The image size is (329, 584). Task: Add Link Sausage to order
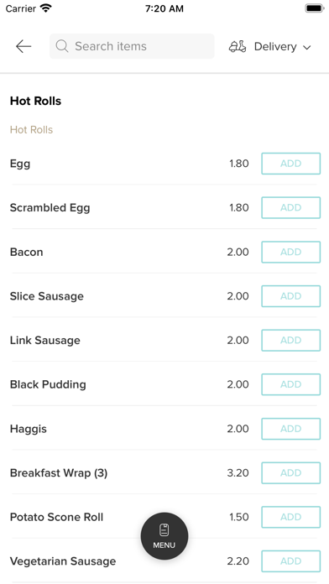point(291,341)
